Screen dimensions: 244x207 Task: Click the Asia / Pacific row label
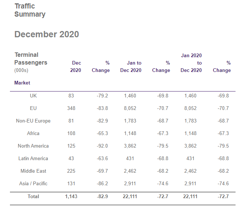click(33, 183)
